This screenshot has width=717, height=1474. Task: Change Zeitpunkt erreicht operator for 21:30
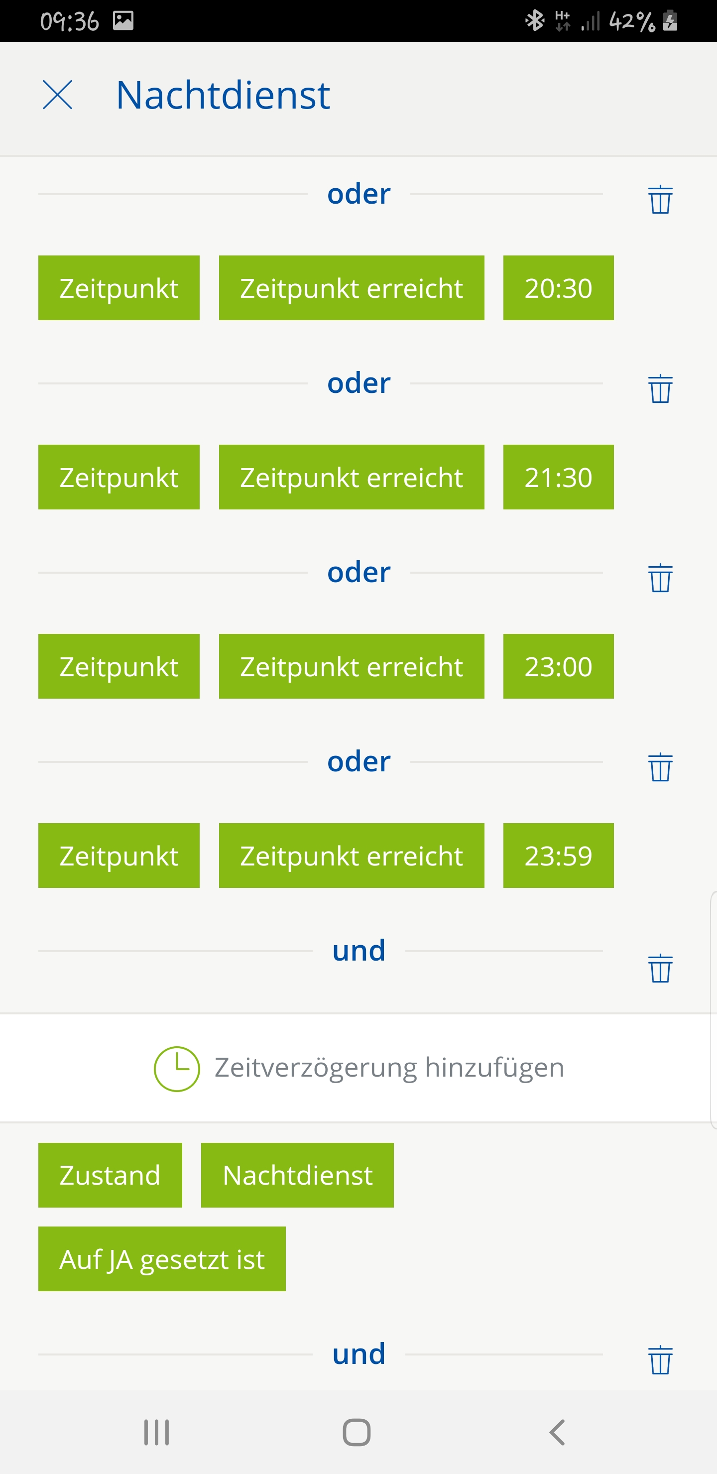coord(352,477)
